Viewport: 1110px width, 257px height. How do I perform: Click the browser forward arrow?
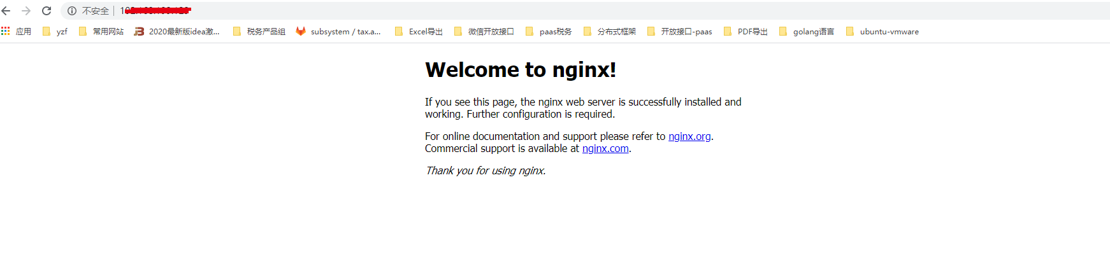tap(26, 11)
